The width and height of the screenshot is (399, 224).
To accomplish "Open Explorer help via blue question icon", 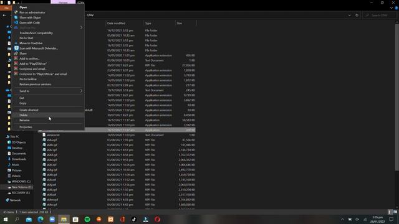I will point(397,8).
